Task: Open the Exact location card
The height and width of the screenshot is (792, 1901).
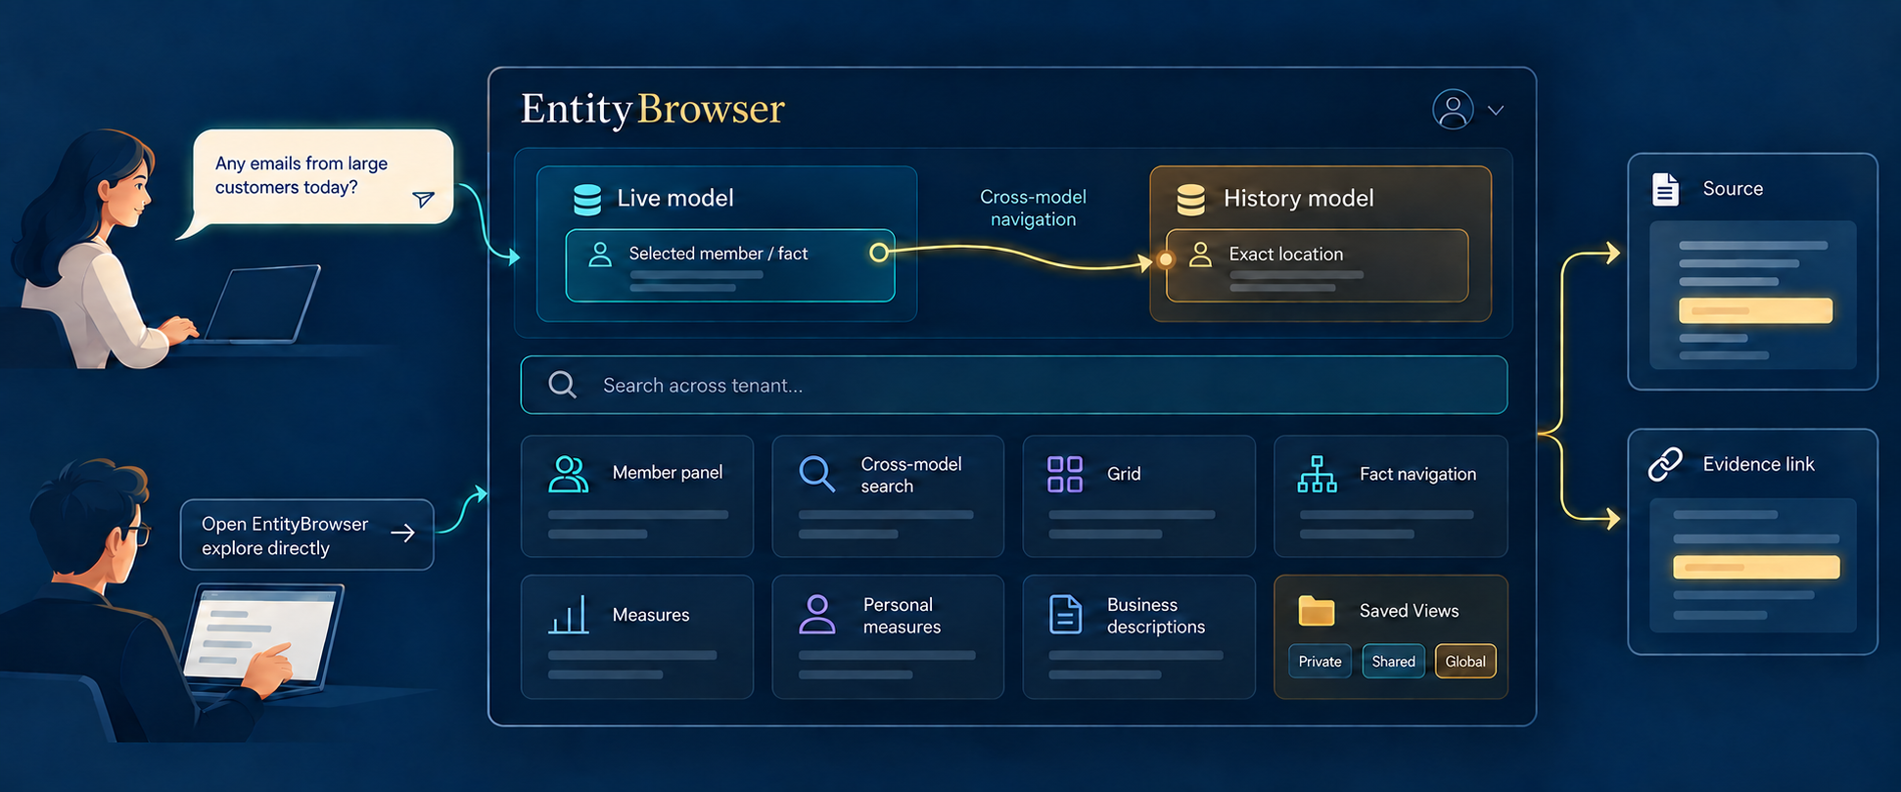Action: click(x=1318, y=265)
